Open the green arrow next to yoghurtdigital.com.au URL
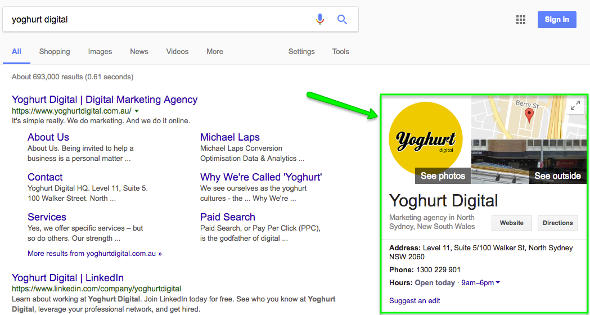 137,111
